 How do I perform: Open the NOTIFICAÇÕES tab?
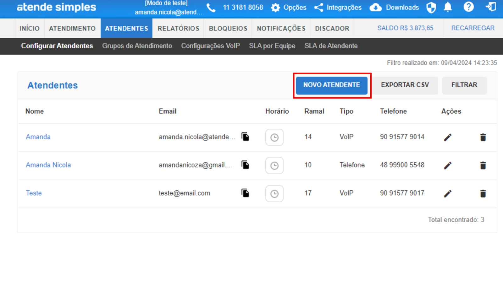point(281,28)
